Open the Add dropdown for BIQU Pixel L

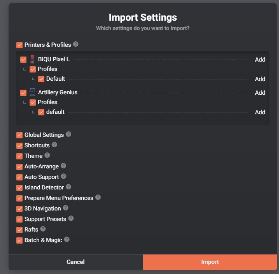coord(260,60)
